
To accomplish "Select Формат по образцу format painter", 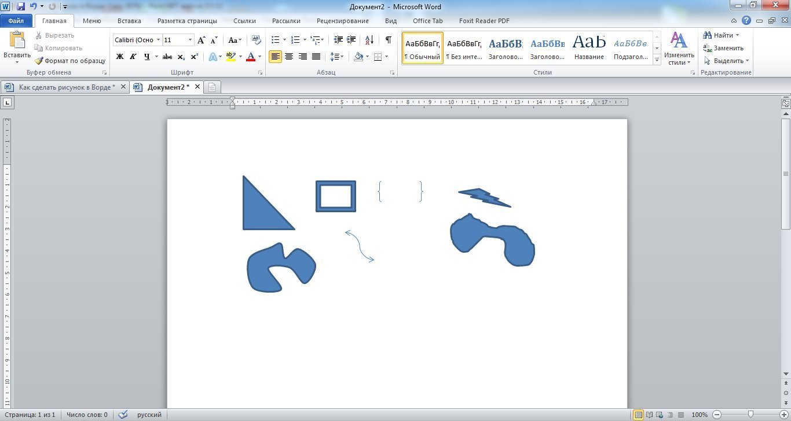I will (70, 61).
